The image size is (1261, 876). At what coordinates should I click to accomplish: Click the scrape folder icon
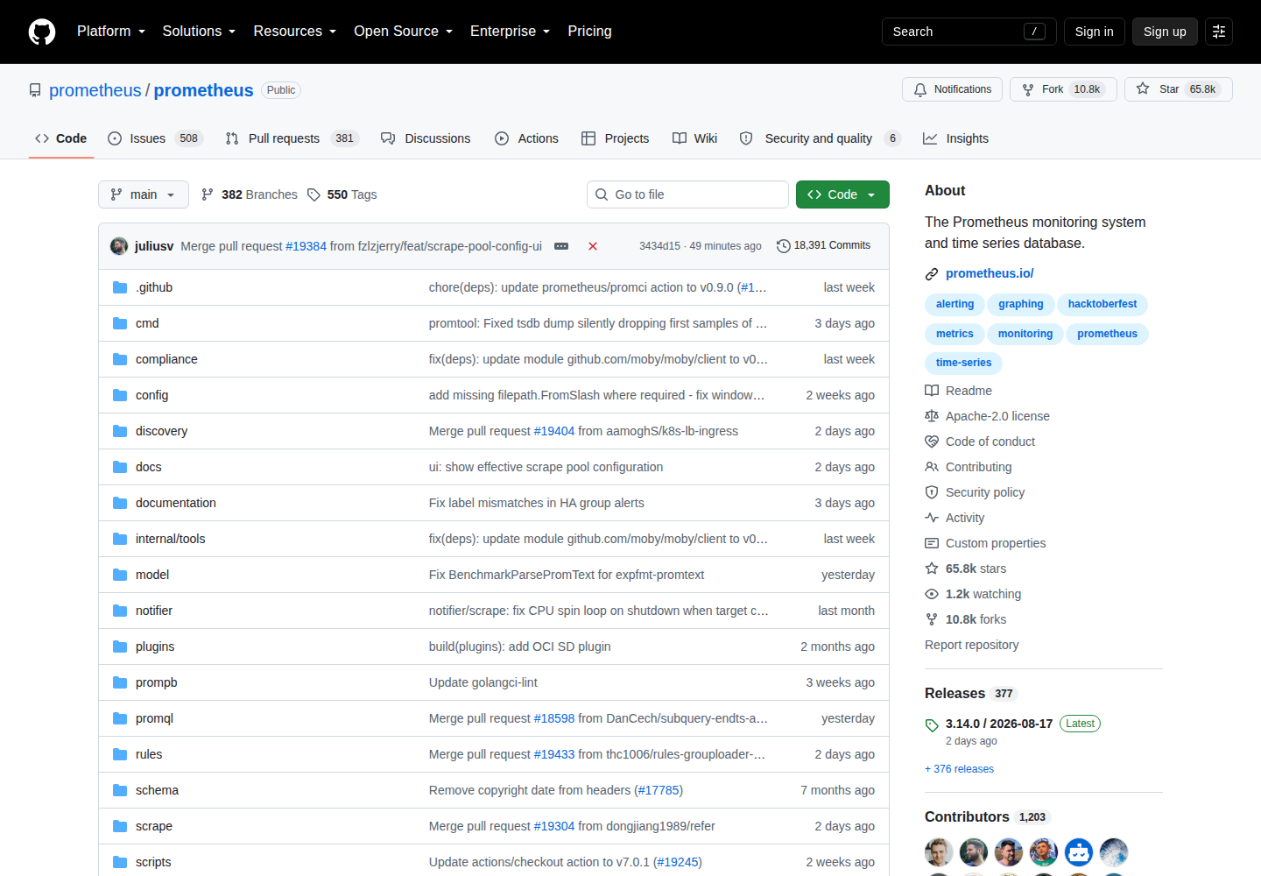[120, 826]
